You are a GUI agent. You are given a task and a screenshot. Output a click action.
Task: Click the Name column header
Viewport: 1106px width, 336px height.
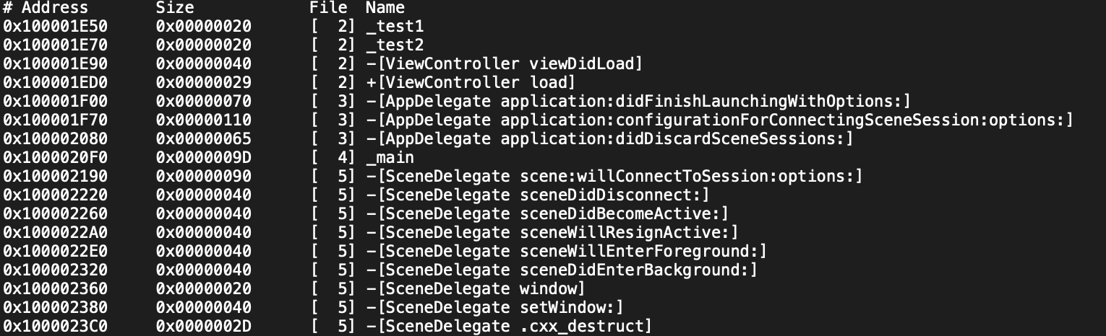coord(385,8)
